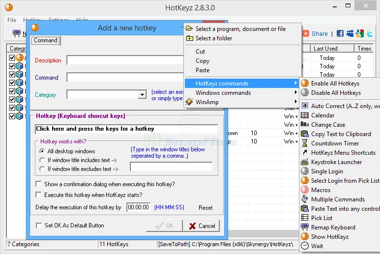Click the Wait clock icon
This screenshot has width=380, height=254.
click(305, 246)
